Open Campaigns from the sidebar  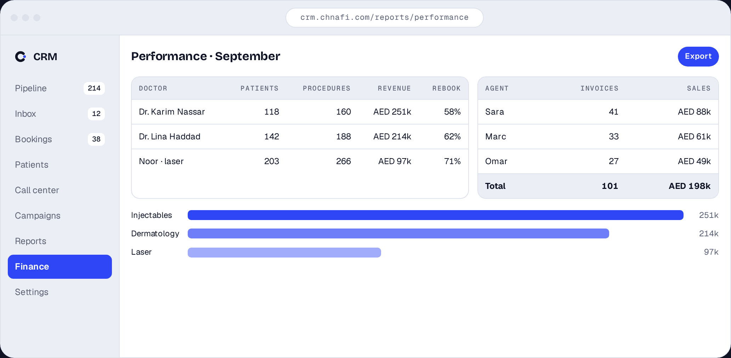(59, 216)
